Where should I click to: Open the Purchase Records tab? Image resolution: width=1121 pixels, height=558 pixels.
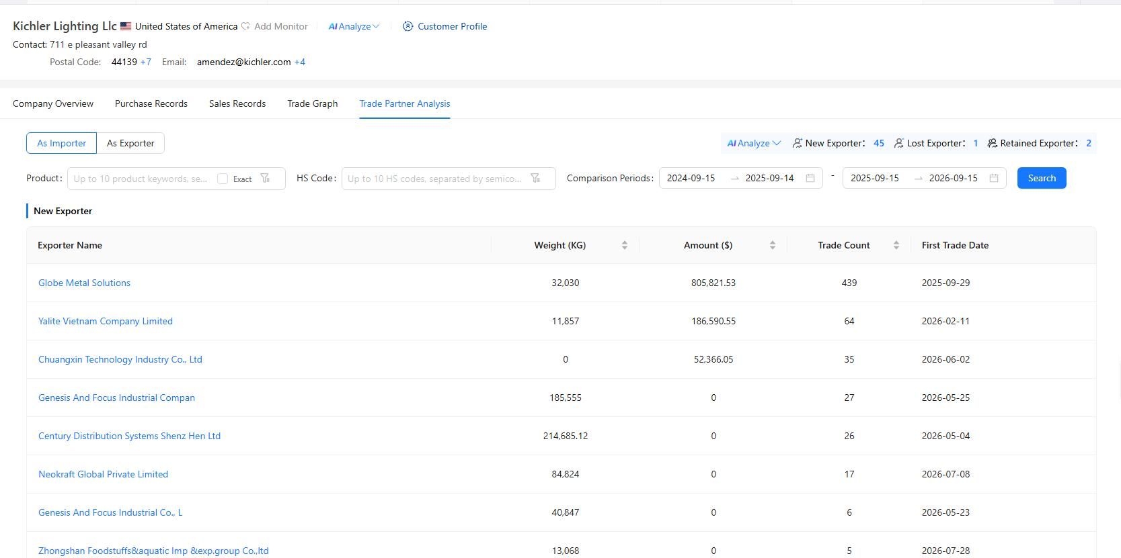[x=151, y=103]
